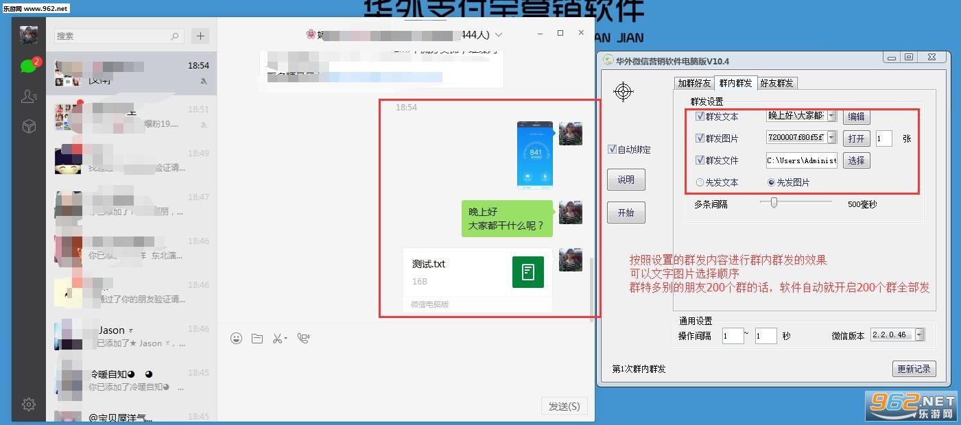This screenshot has height=425, width=961.
Task: Expand the group chat title chevron
Action: click(x=499, y=35)
